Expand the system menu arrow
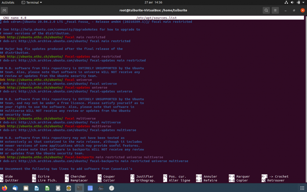 coord(303,2)
